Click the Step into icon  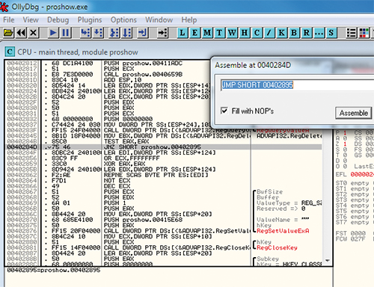coord(85,33)
